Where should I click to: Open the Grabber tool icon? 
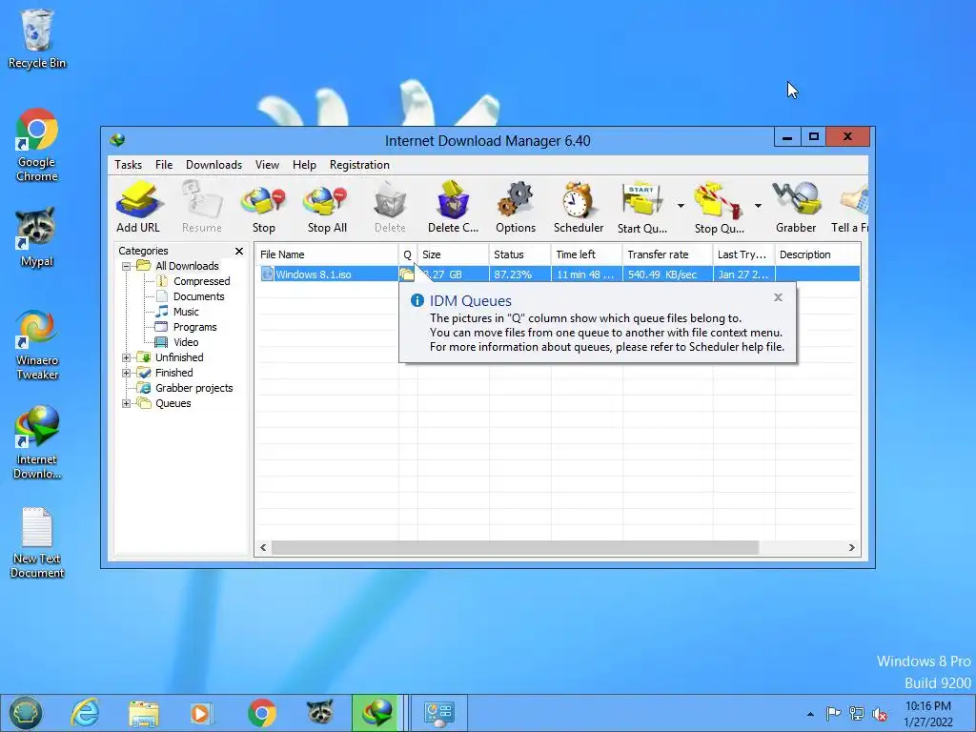pyautogui.click(x=796, y=207)
